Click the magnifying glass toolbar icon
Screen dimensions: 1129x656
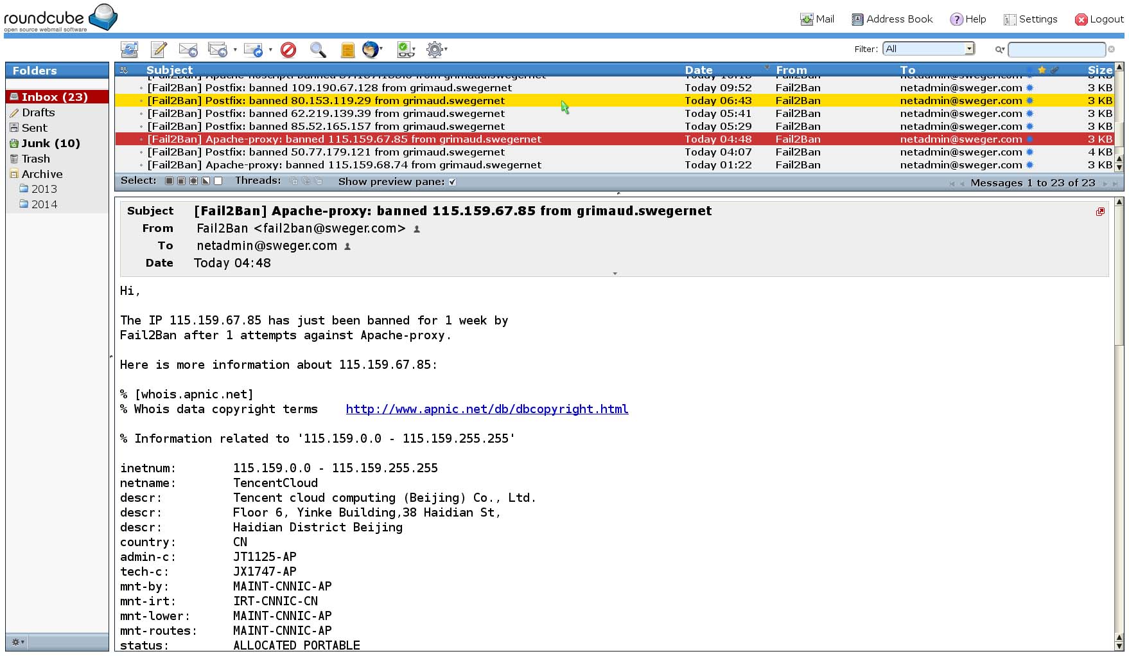(x=318, y=49)
